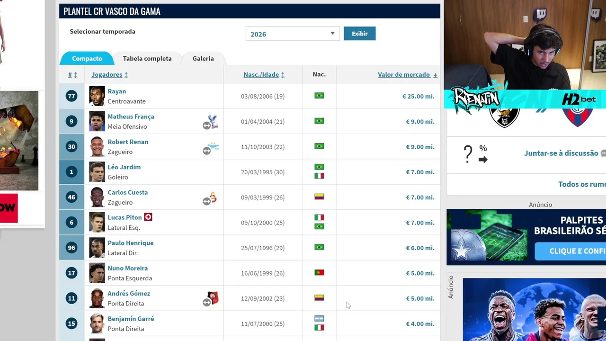The height and width of the screenshot is (341, 606).
Task: Click Carlos Cuesta's birth date 09/03/1999 (26)
Action: point(263,197)
